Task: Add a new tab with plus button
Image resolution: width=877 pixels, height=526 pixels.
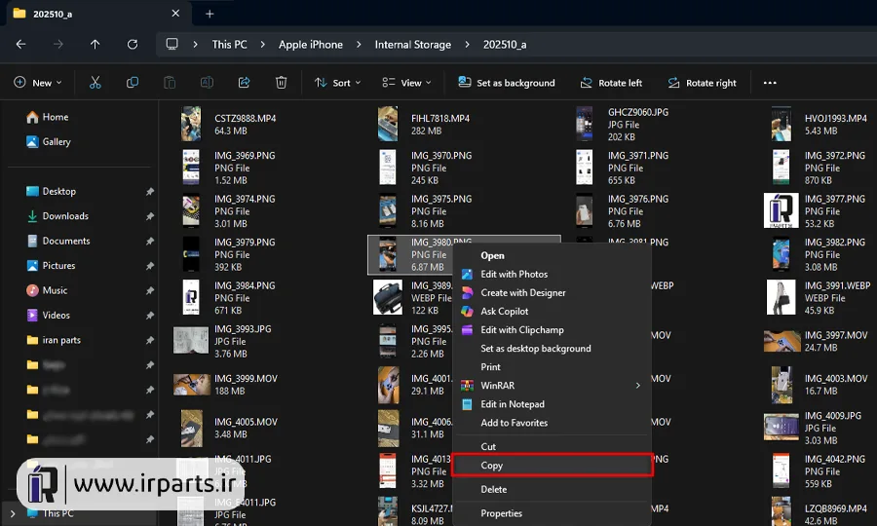Action: (210, 14)
